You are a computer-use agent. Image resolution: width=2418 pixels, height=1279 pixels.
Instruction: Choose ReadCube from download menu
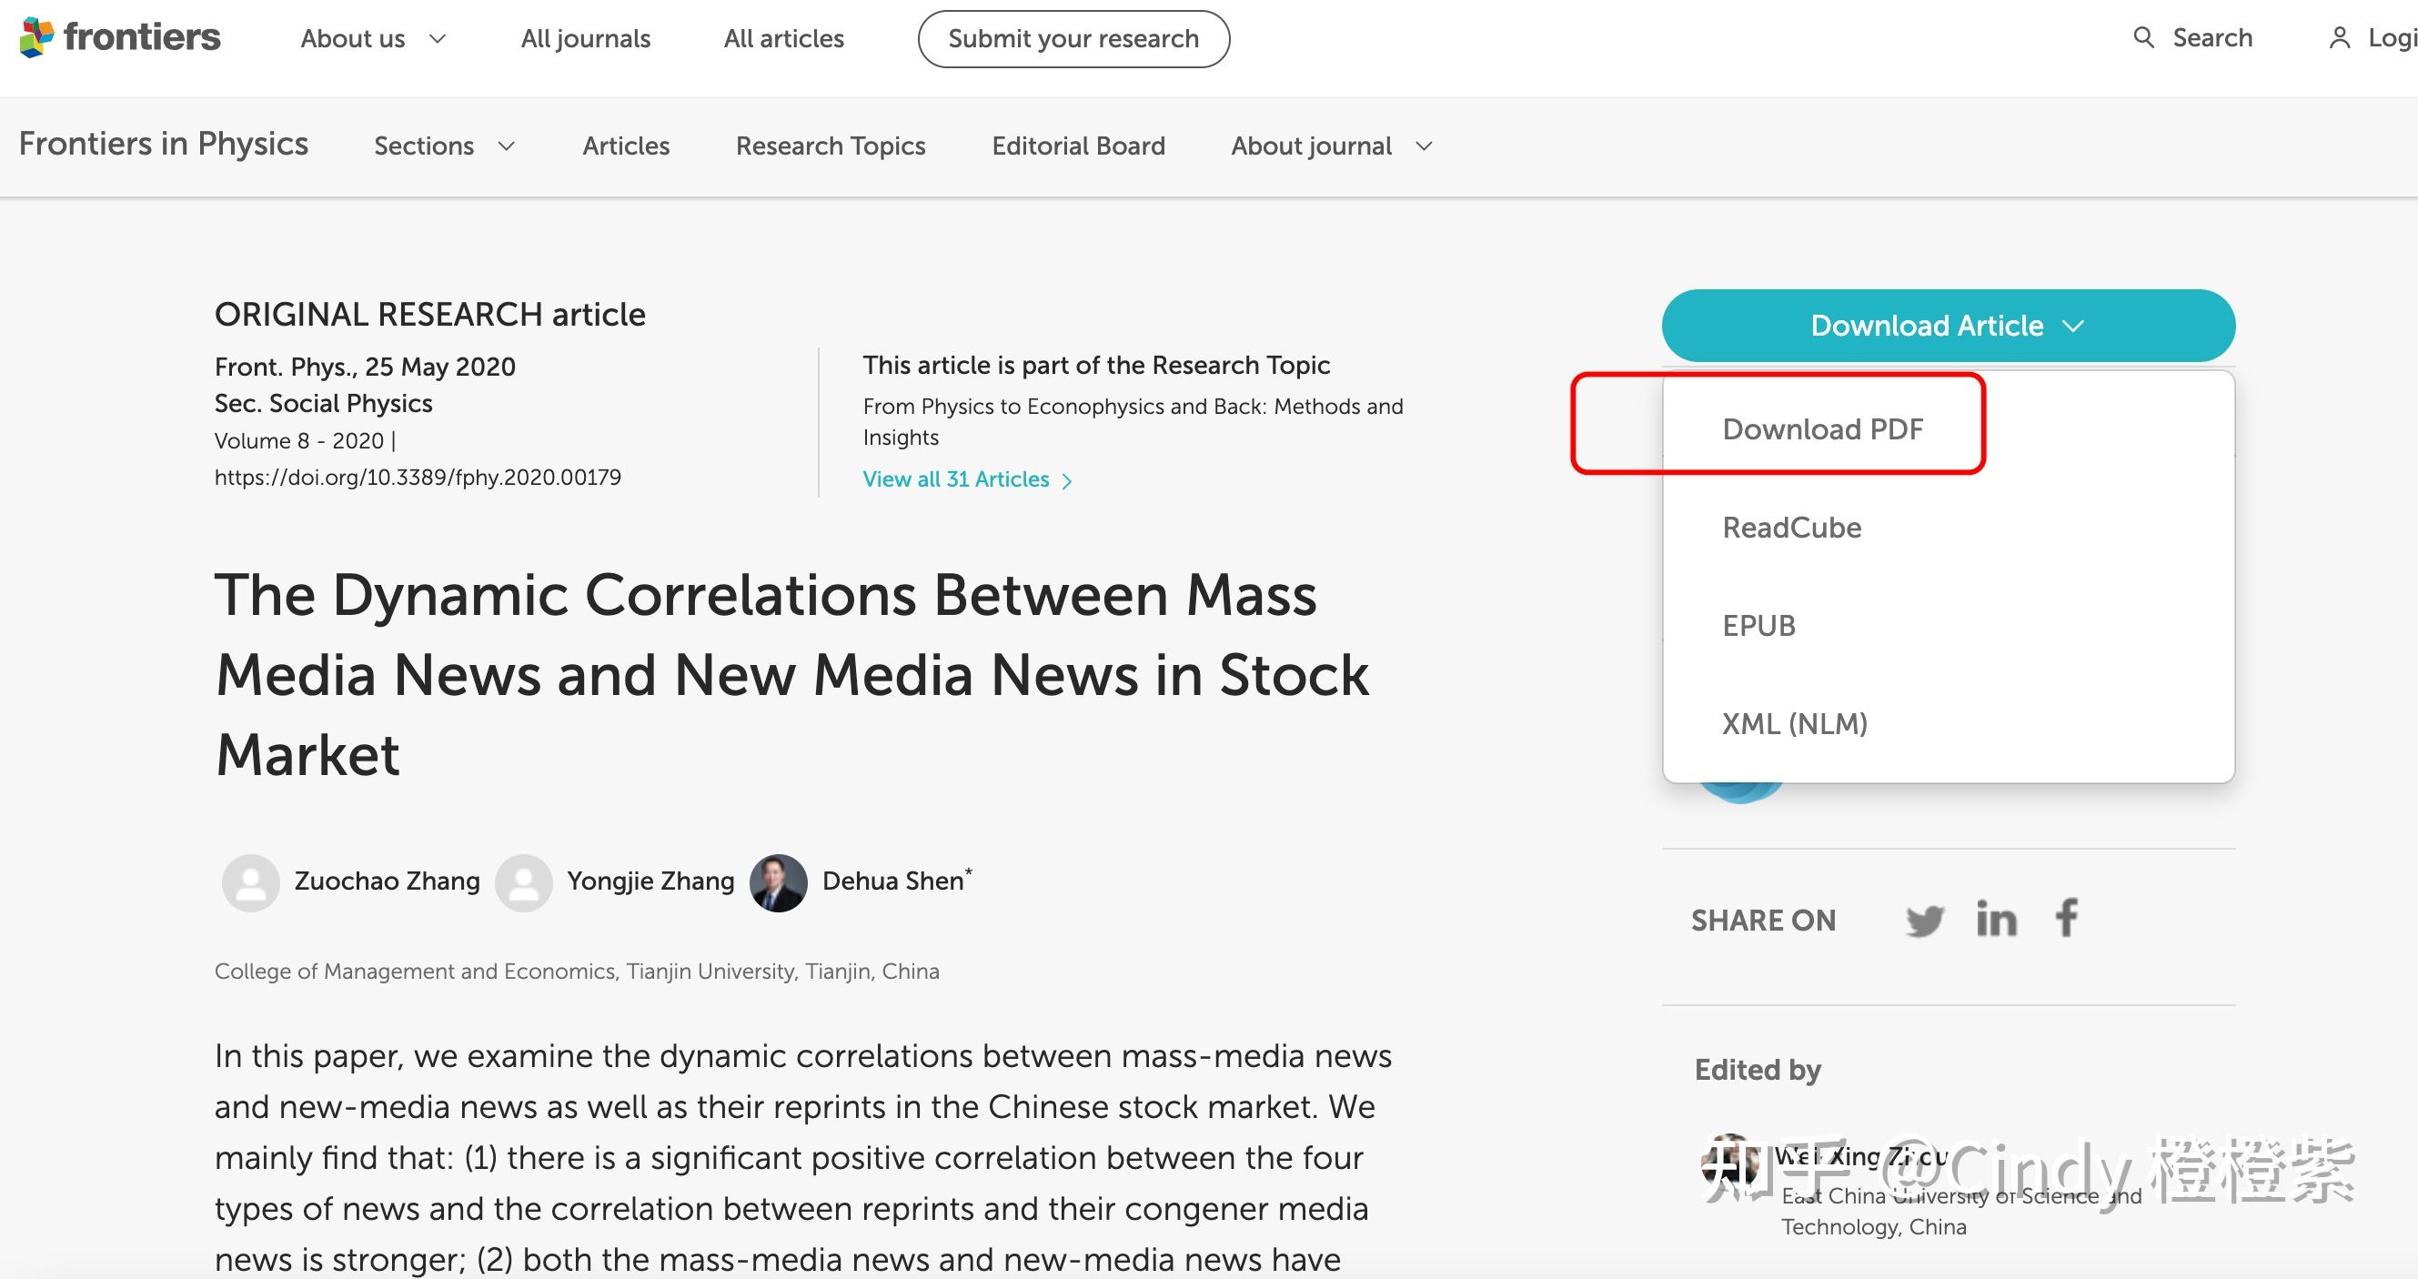coord(1791,528)
